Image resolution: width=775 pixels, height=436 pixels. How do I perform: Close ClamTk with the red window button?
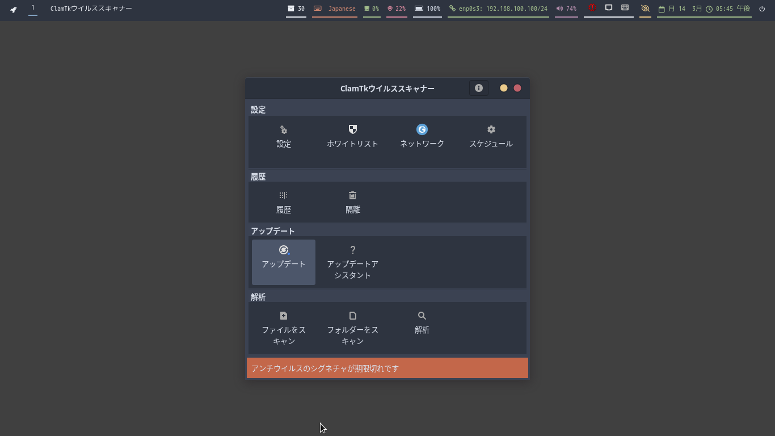pyautogui.click(x=517, y=88)
